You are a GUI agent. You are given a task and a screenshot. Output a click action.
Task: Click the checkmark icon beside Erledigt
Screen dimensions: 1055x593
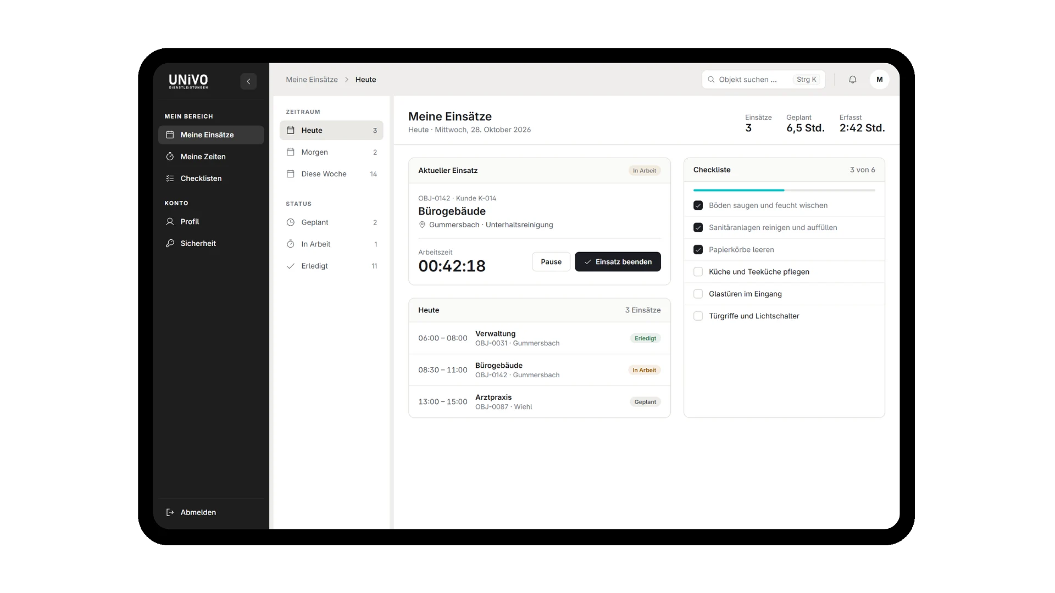tap(291, 266)
